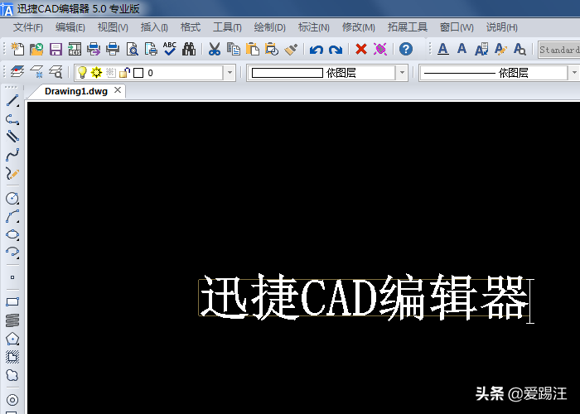Toggle layer on/off light bulb
Image resolution: width=580 pixels, height=414 pixels.
(x=82, y=73)
